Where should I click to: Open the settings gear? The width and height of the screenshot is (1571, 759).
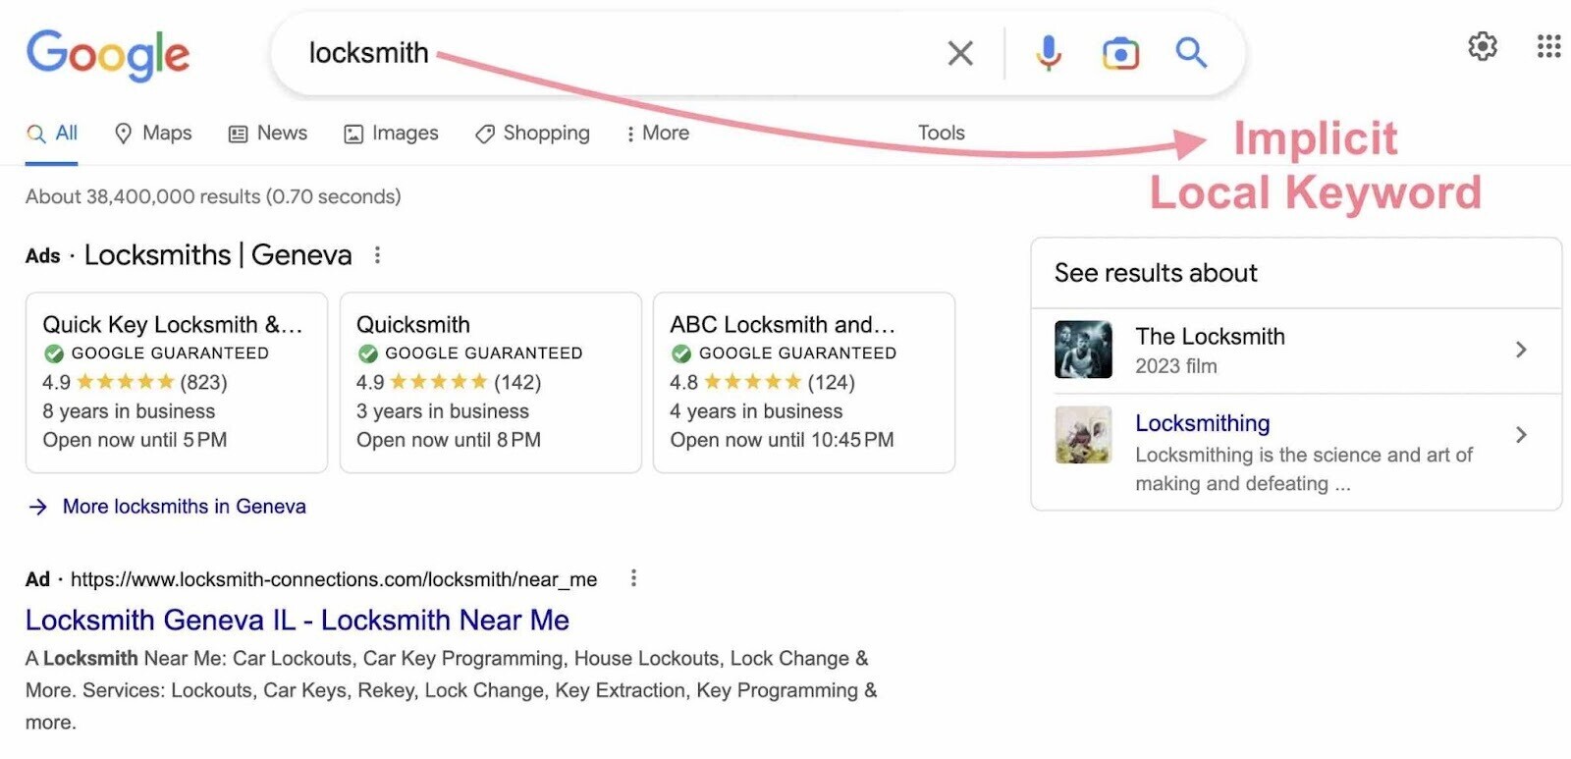[x=1482, y=46]
